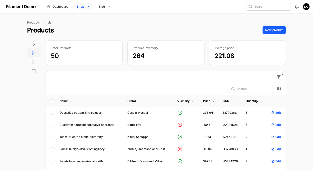Edit the Customer-focused executive approach product
Image resolution: width=313 pixels, height=170 pixels.
click(x=276, y=125)
